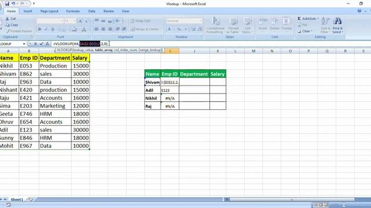The image size is (371, 208).
Task: Click the Normal view status bar icon
Action: click(x=315, y=205)
